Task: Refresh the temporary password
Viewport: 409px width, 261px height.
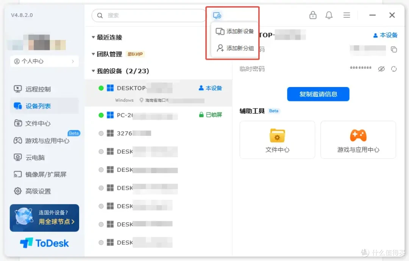Action: point(394,69)
